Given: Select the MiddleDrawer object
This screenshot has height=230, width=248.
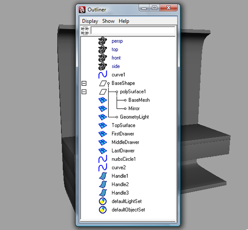Looking at the screenshot, I should [x=125, y=142].
